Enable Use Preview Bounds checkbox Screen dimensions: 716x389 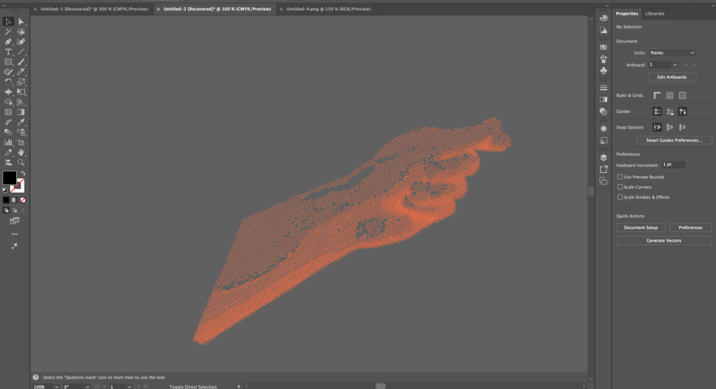(x=620, y=177)
